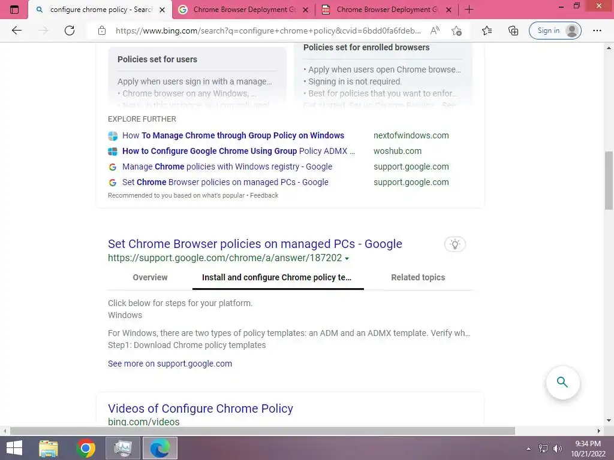This screenshot has height=460, width=614.
Task: Click the horizontal scrollbar thumb
Action: [x=263, y=431]
